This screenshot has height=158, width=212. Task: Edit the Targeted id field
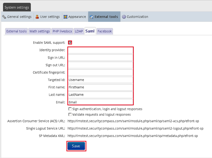coord(100,80)
